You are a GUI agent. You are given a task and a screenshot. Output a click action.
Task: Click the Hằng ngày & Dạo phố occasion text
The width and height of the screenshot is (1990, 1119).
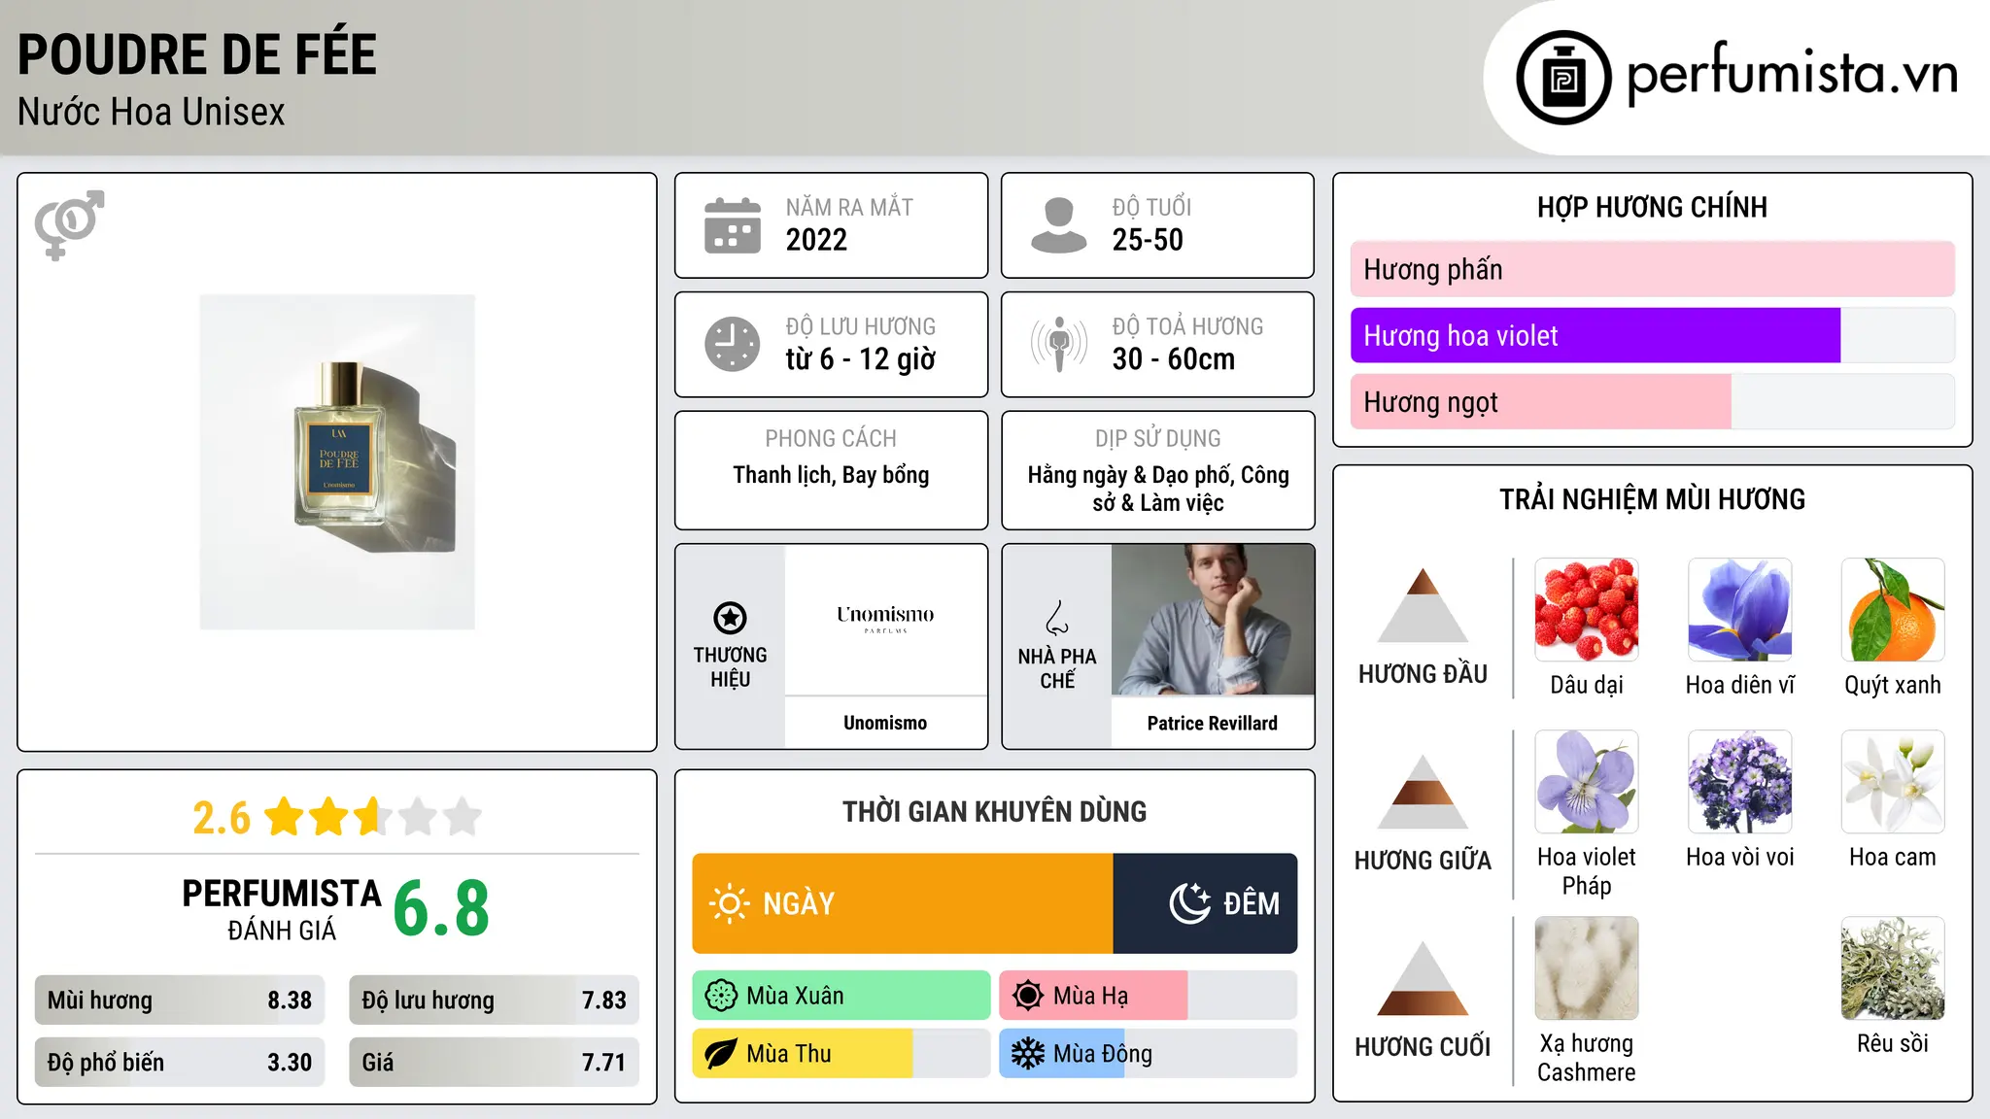point(1158,489)
